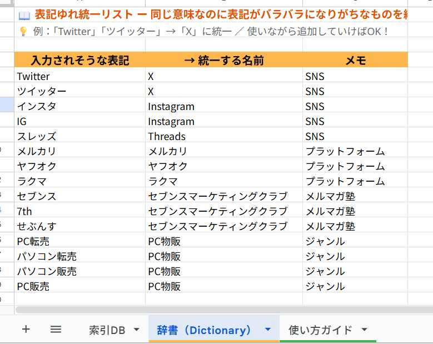The image size is (433, 344).
Task: Select the cell containing Twitter
Action: click(79, 76)
